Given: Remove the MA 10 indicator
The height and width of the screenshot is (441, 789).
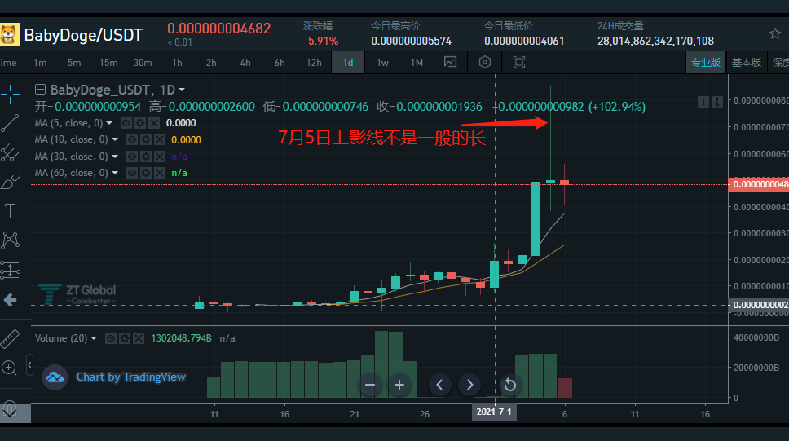Looking at the screenshot, I should coord(160,139).
